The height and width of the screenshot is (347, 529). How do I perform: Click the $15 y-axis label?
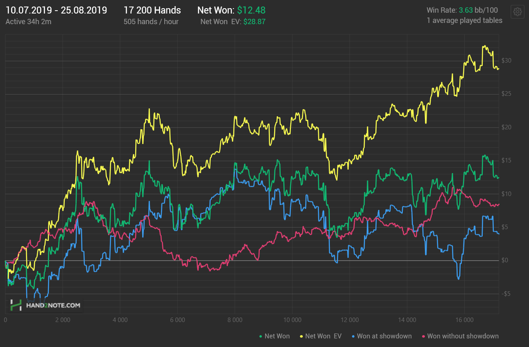tap(506, 160)
